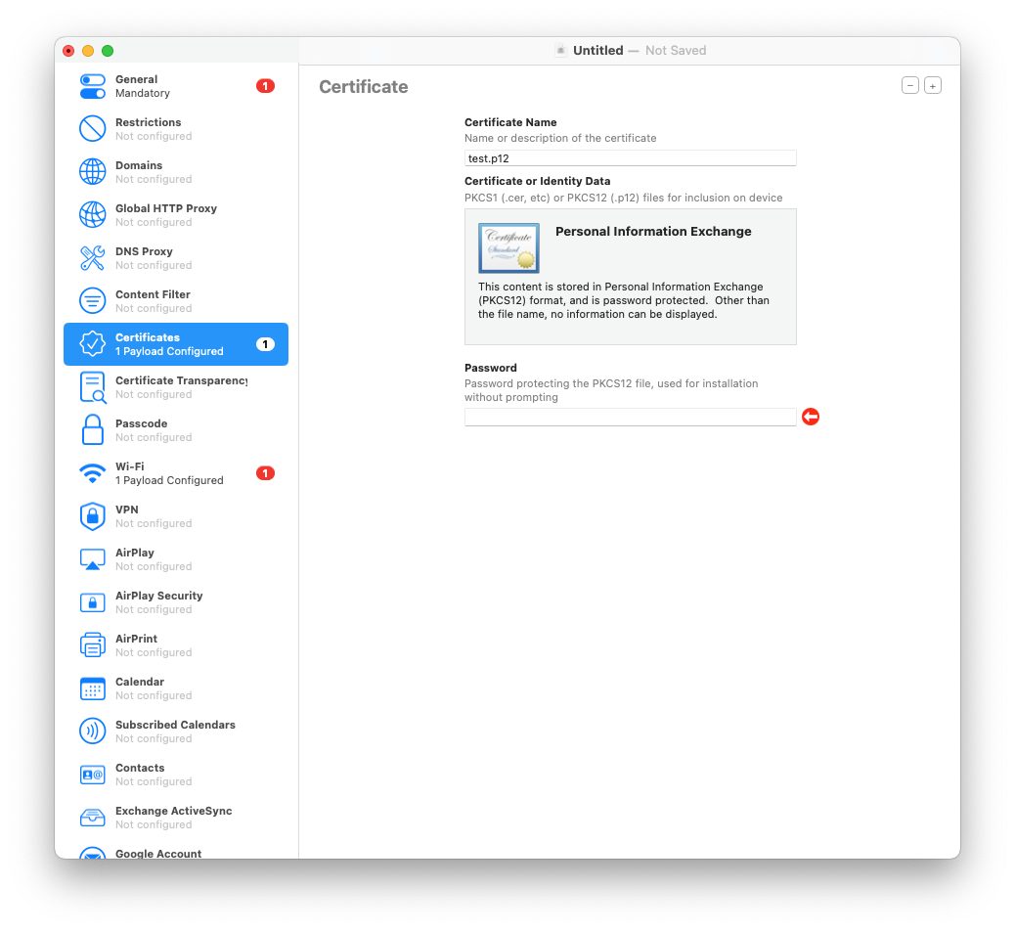Viewport: 1015px width, 931px height.
Task: Select the AirPlay screen icon
Action: (93, 559)
